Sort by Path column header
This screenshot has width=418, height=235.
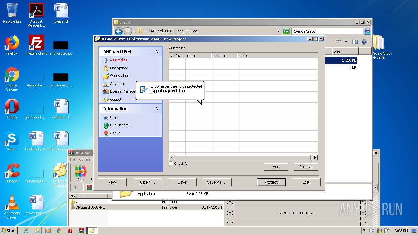click(278, 56)
